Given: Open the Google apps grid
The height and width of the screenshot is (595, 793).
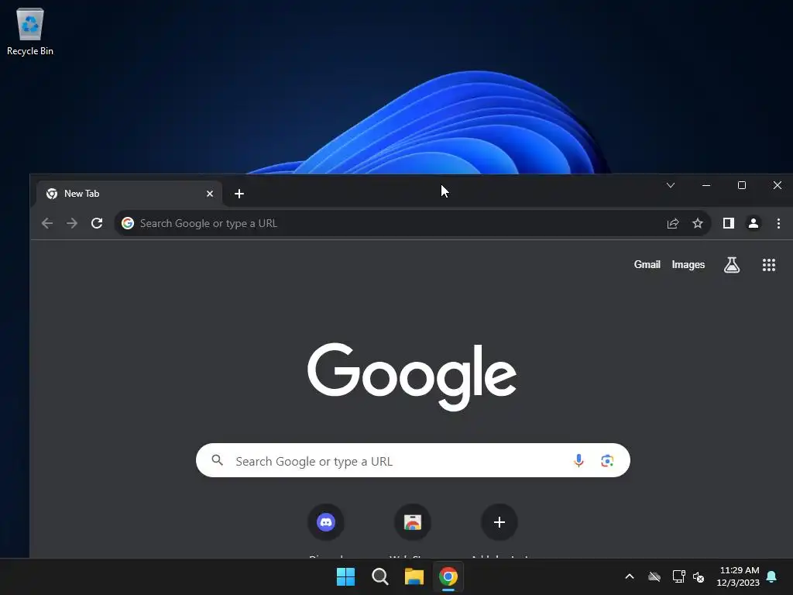Looking at the screenshot, I should pyautogui.click(x=769, y=265).
